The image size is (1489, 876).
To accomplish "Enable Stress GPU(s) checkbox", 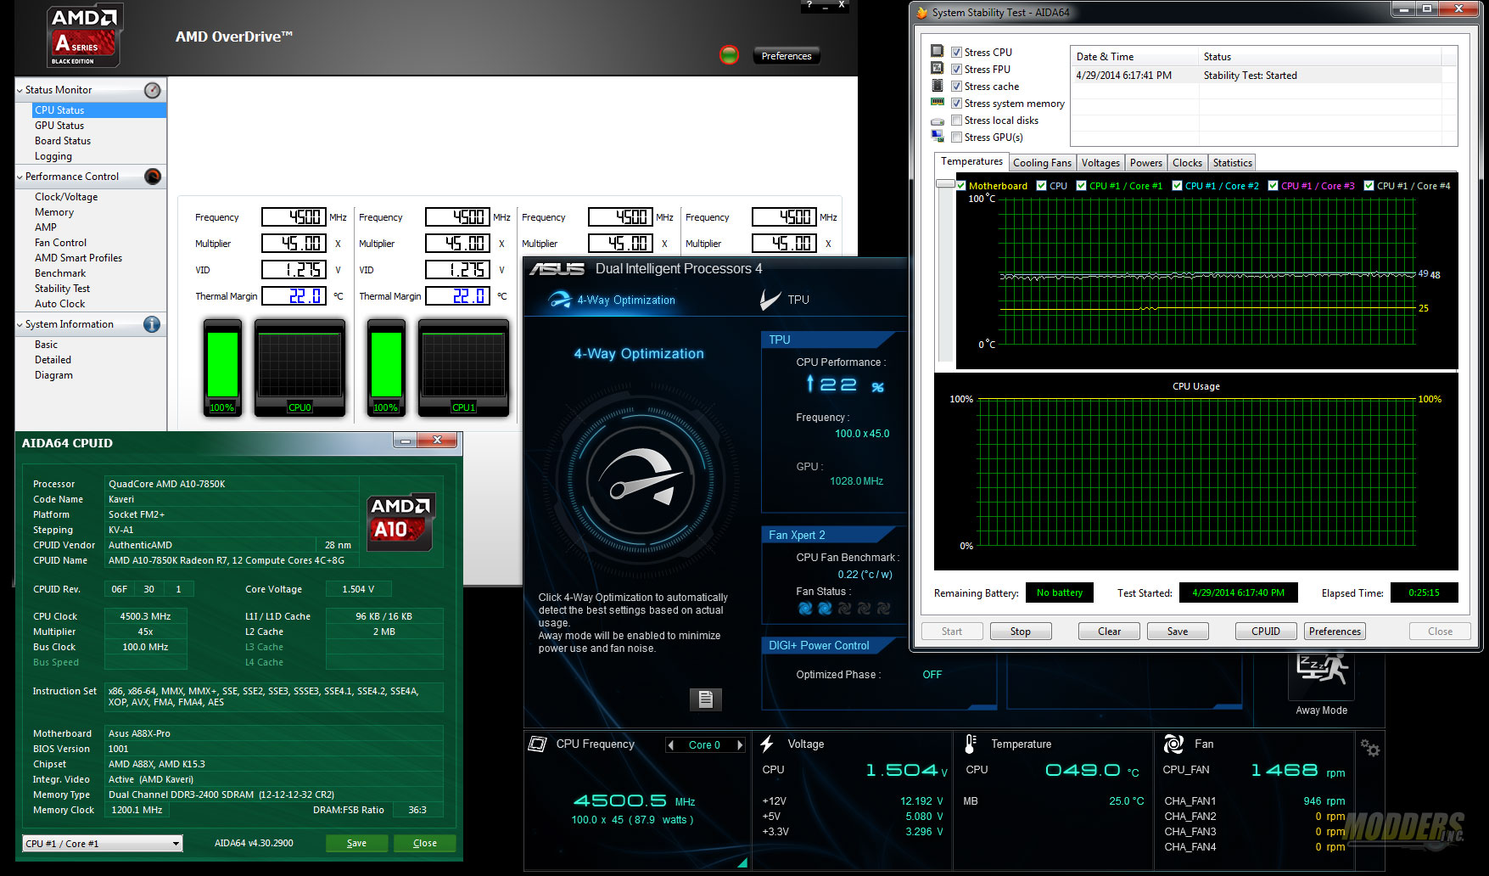I will 956,137.
